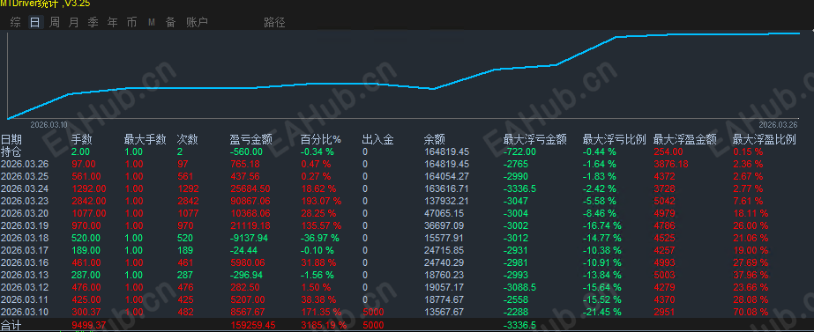Click max floating profit ratio 37.96 %

(751, 275)
